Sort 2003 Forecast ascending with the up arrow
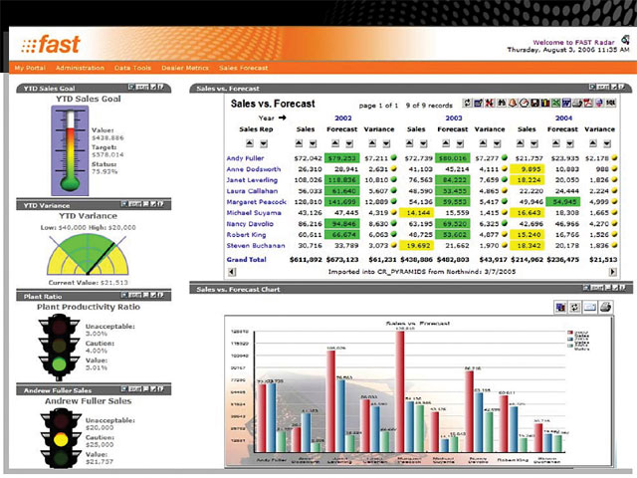Image resolution: width=637 pixels, height=478 pixels. click(x=446, y=143)
